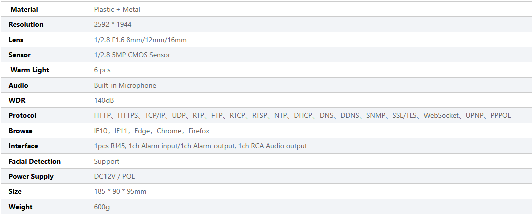Click the 140dB value cell
Image resolution: width=532 pixels, height=215 pixels.
pyautogui.click(x=104, y=100)
